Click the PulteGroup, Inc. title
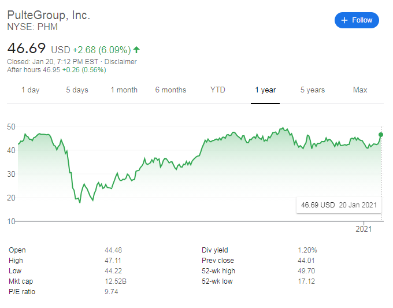The image size is (393, 308). [49, 15]
